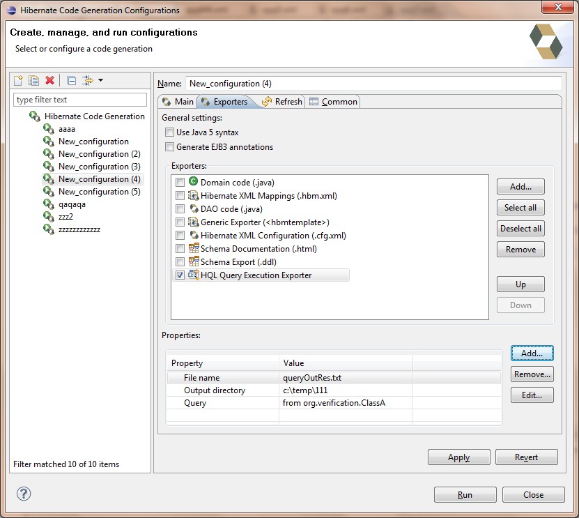Click the Hibernate logo in the dialog header
This screenshot has height=518, width=579.
tap(546, 42)
